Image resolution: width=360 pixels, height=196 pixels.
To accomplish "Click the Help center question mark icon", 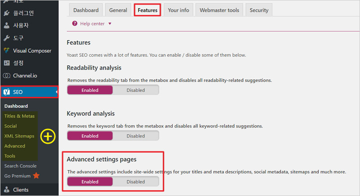I will (75, 23).
